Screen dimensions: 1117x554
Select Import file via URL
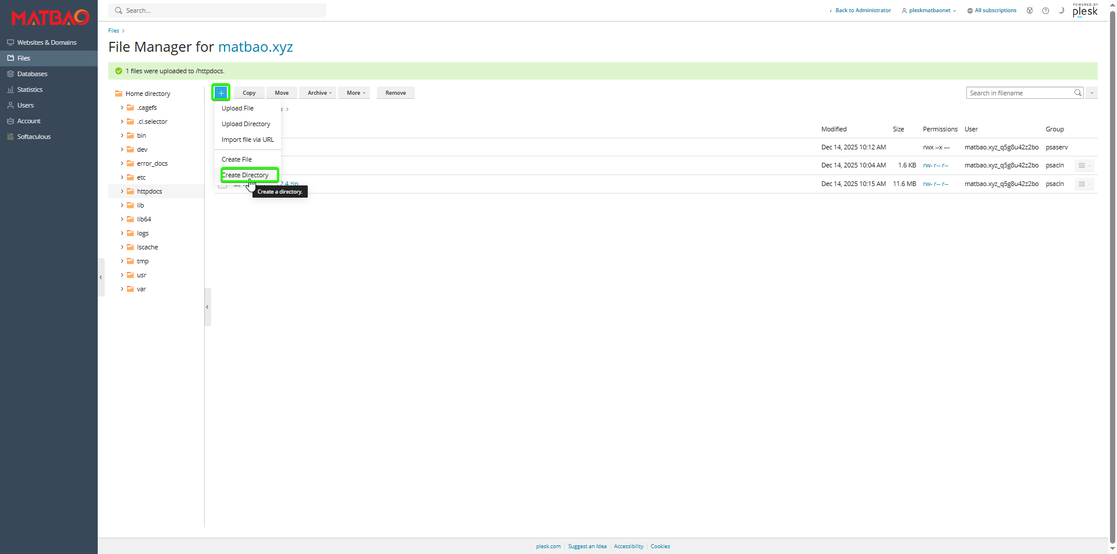[x=247, y=140]
